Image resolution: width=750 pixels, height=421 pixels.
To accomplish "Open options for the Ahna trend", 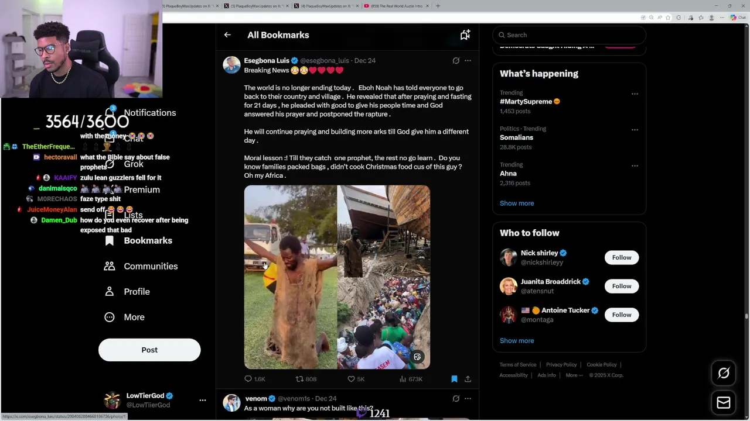I will point(635,165).
